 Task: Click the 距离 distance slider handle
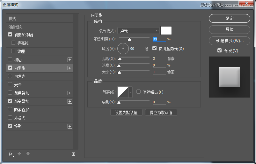(x=120, y=59)
